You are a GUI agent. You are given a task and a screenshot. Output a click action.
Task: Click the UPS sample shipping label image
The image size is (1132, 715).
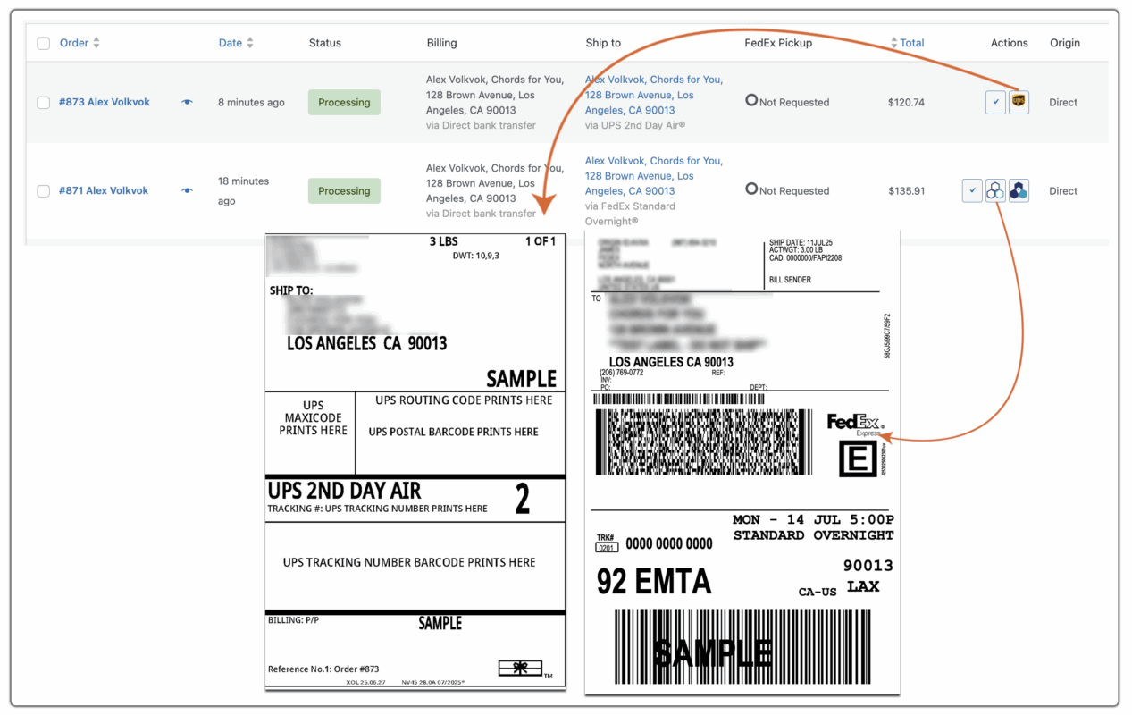(415, 461)
